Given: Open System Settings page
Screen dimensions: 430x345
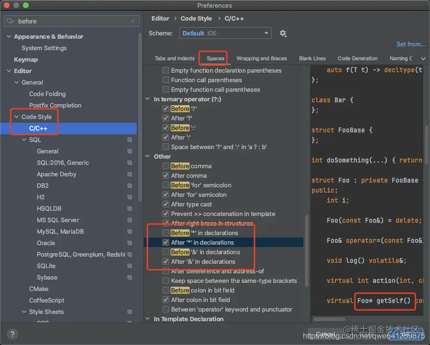Looking at the screenshot, I should pos(44,48).
